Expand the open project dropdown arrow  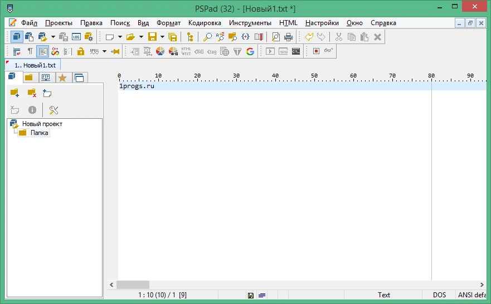53,37
